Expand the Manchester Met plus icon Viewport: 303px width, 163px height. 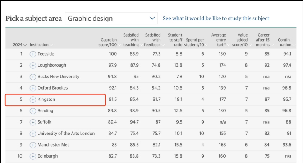pyautogui.click(x=33, y=145)
